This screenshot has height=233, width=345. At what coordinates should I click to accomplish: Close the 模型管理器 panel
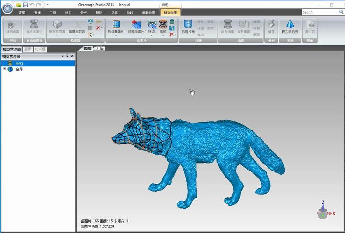(x=72, y=56)
